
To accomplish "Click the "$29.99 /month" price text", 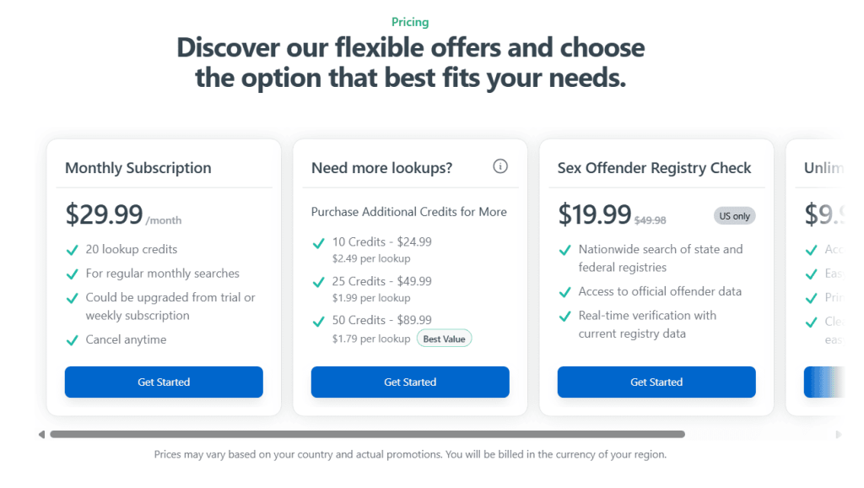I will (122, 214).
